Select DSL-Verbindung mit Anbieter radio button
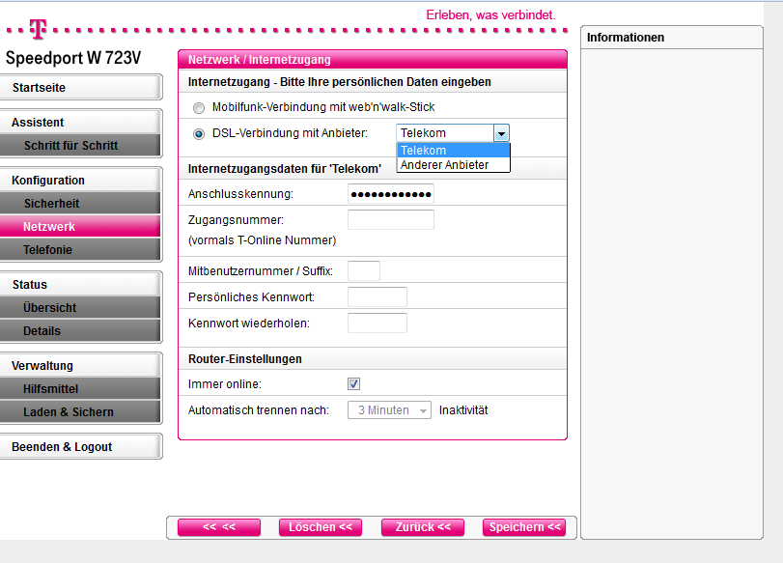This screenshot has width=783, height=563. pyautogui.click(x=199, y=134)
